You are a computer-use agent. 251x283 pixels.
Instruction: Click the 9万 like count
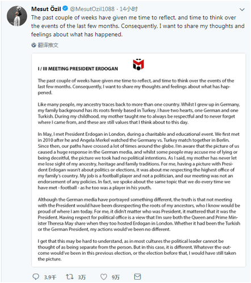pos(116,277)
